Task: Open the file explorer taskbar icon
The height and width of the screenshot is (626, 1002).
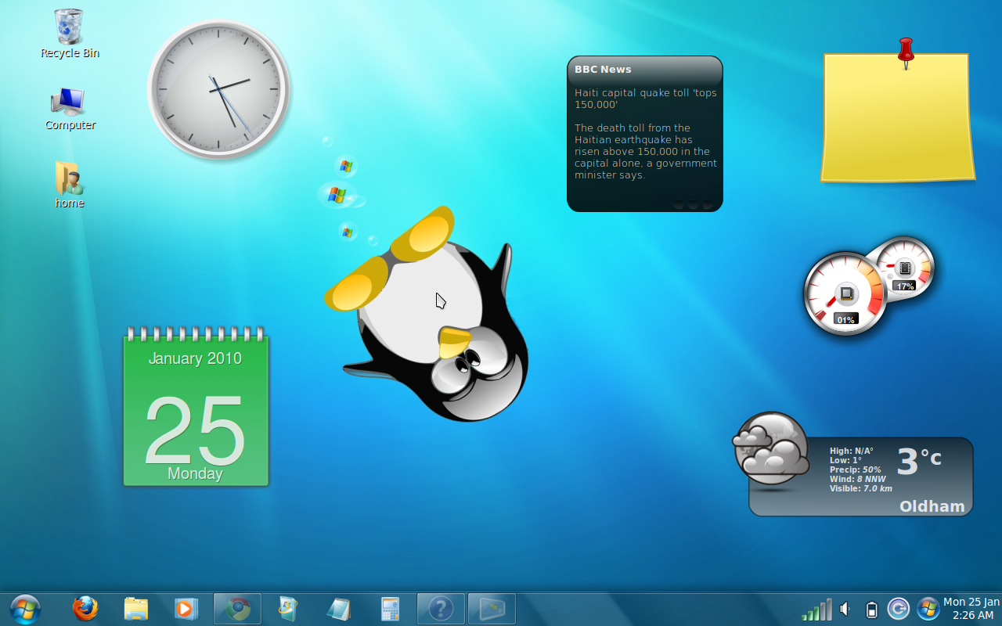Action: (x=136, y=609)
